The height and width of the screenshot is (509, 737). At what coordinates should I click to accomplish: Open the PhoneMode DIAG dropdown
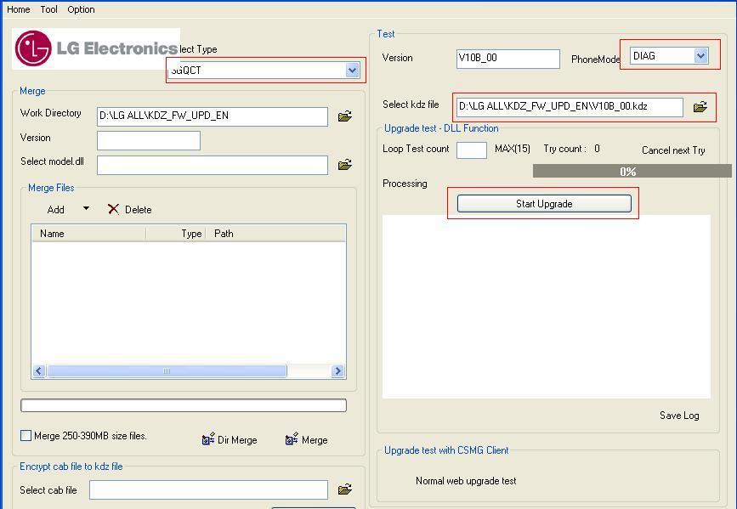pyautogui.click(x=700, y=56)
